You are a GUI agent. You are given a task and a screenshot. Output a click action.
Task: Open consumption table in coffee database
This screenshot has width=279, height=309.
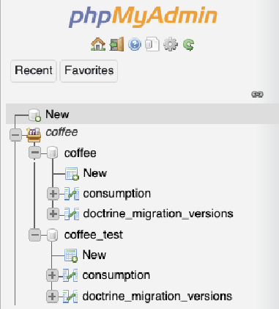tap(116, 194)
